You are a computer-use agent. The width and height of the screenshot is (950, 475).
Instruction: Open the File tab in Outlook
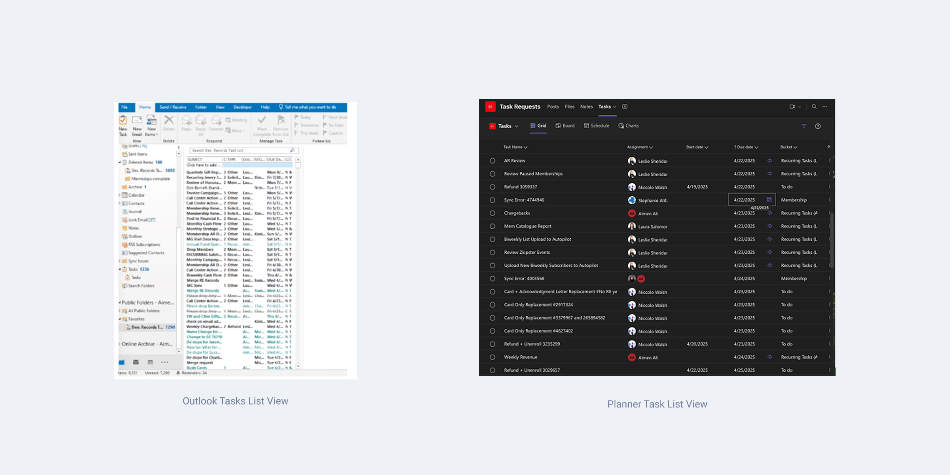tap(125, 107)
